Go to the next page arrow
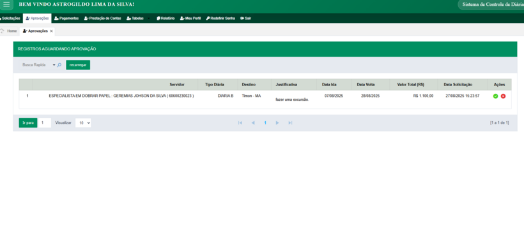This screenshot has width=524, height=238. pyautogui.click(x=277, y=123)
